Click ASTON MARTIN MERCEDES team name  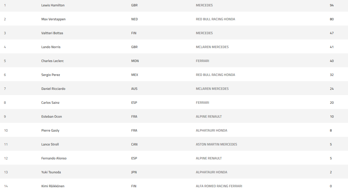(216, 144)
